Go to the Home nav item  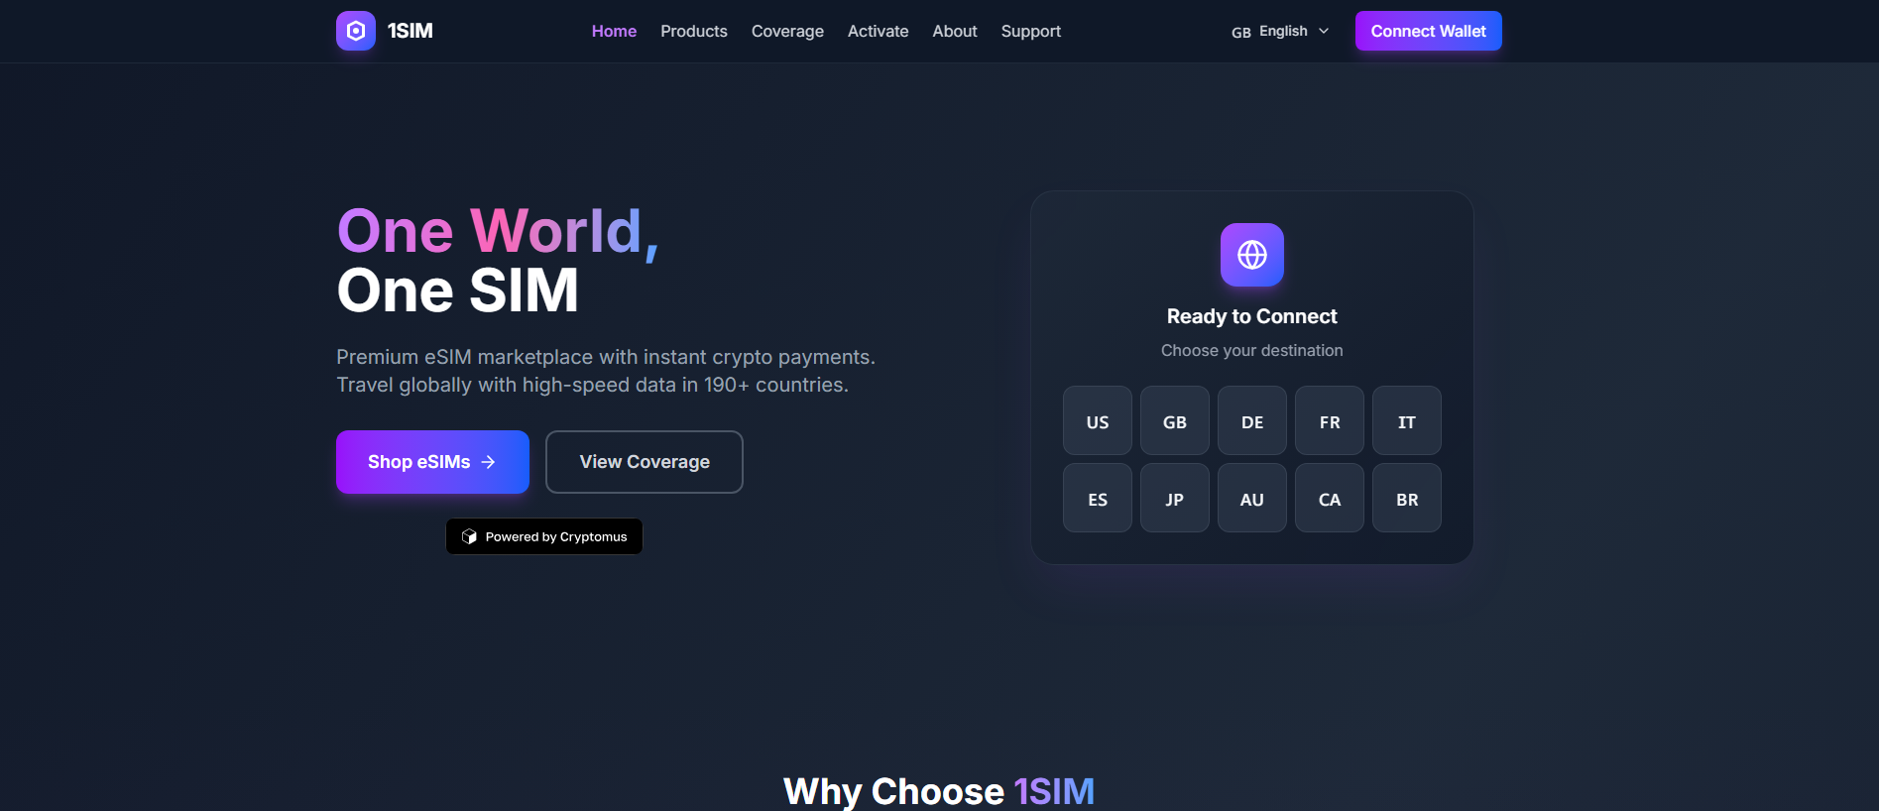pyautogui.click(x=614, y=31)
